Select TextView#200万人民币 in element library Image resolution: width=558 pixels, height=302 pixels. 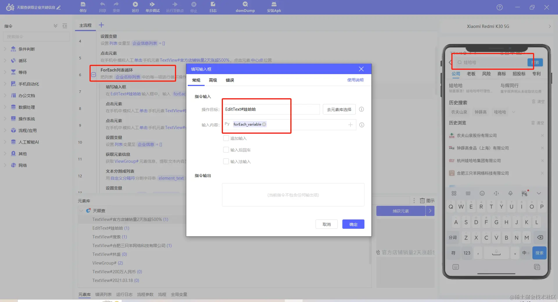click(117, 272)
